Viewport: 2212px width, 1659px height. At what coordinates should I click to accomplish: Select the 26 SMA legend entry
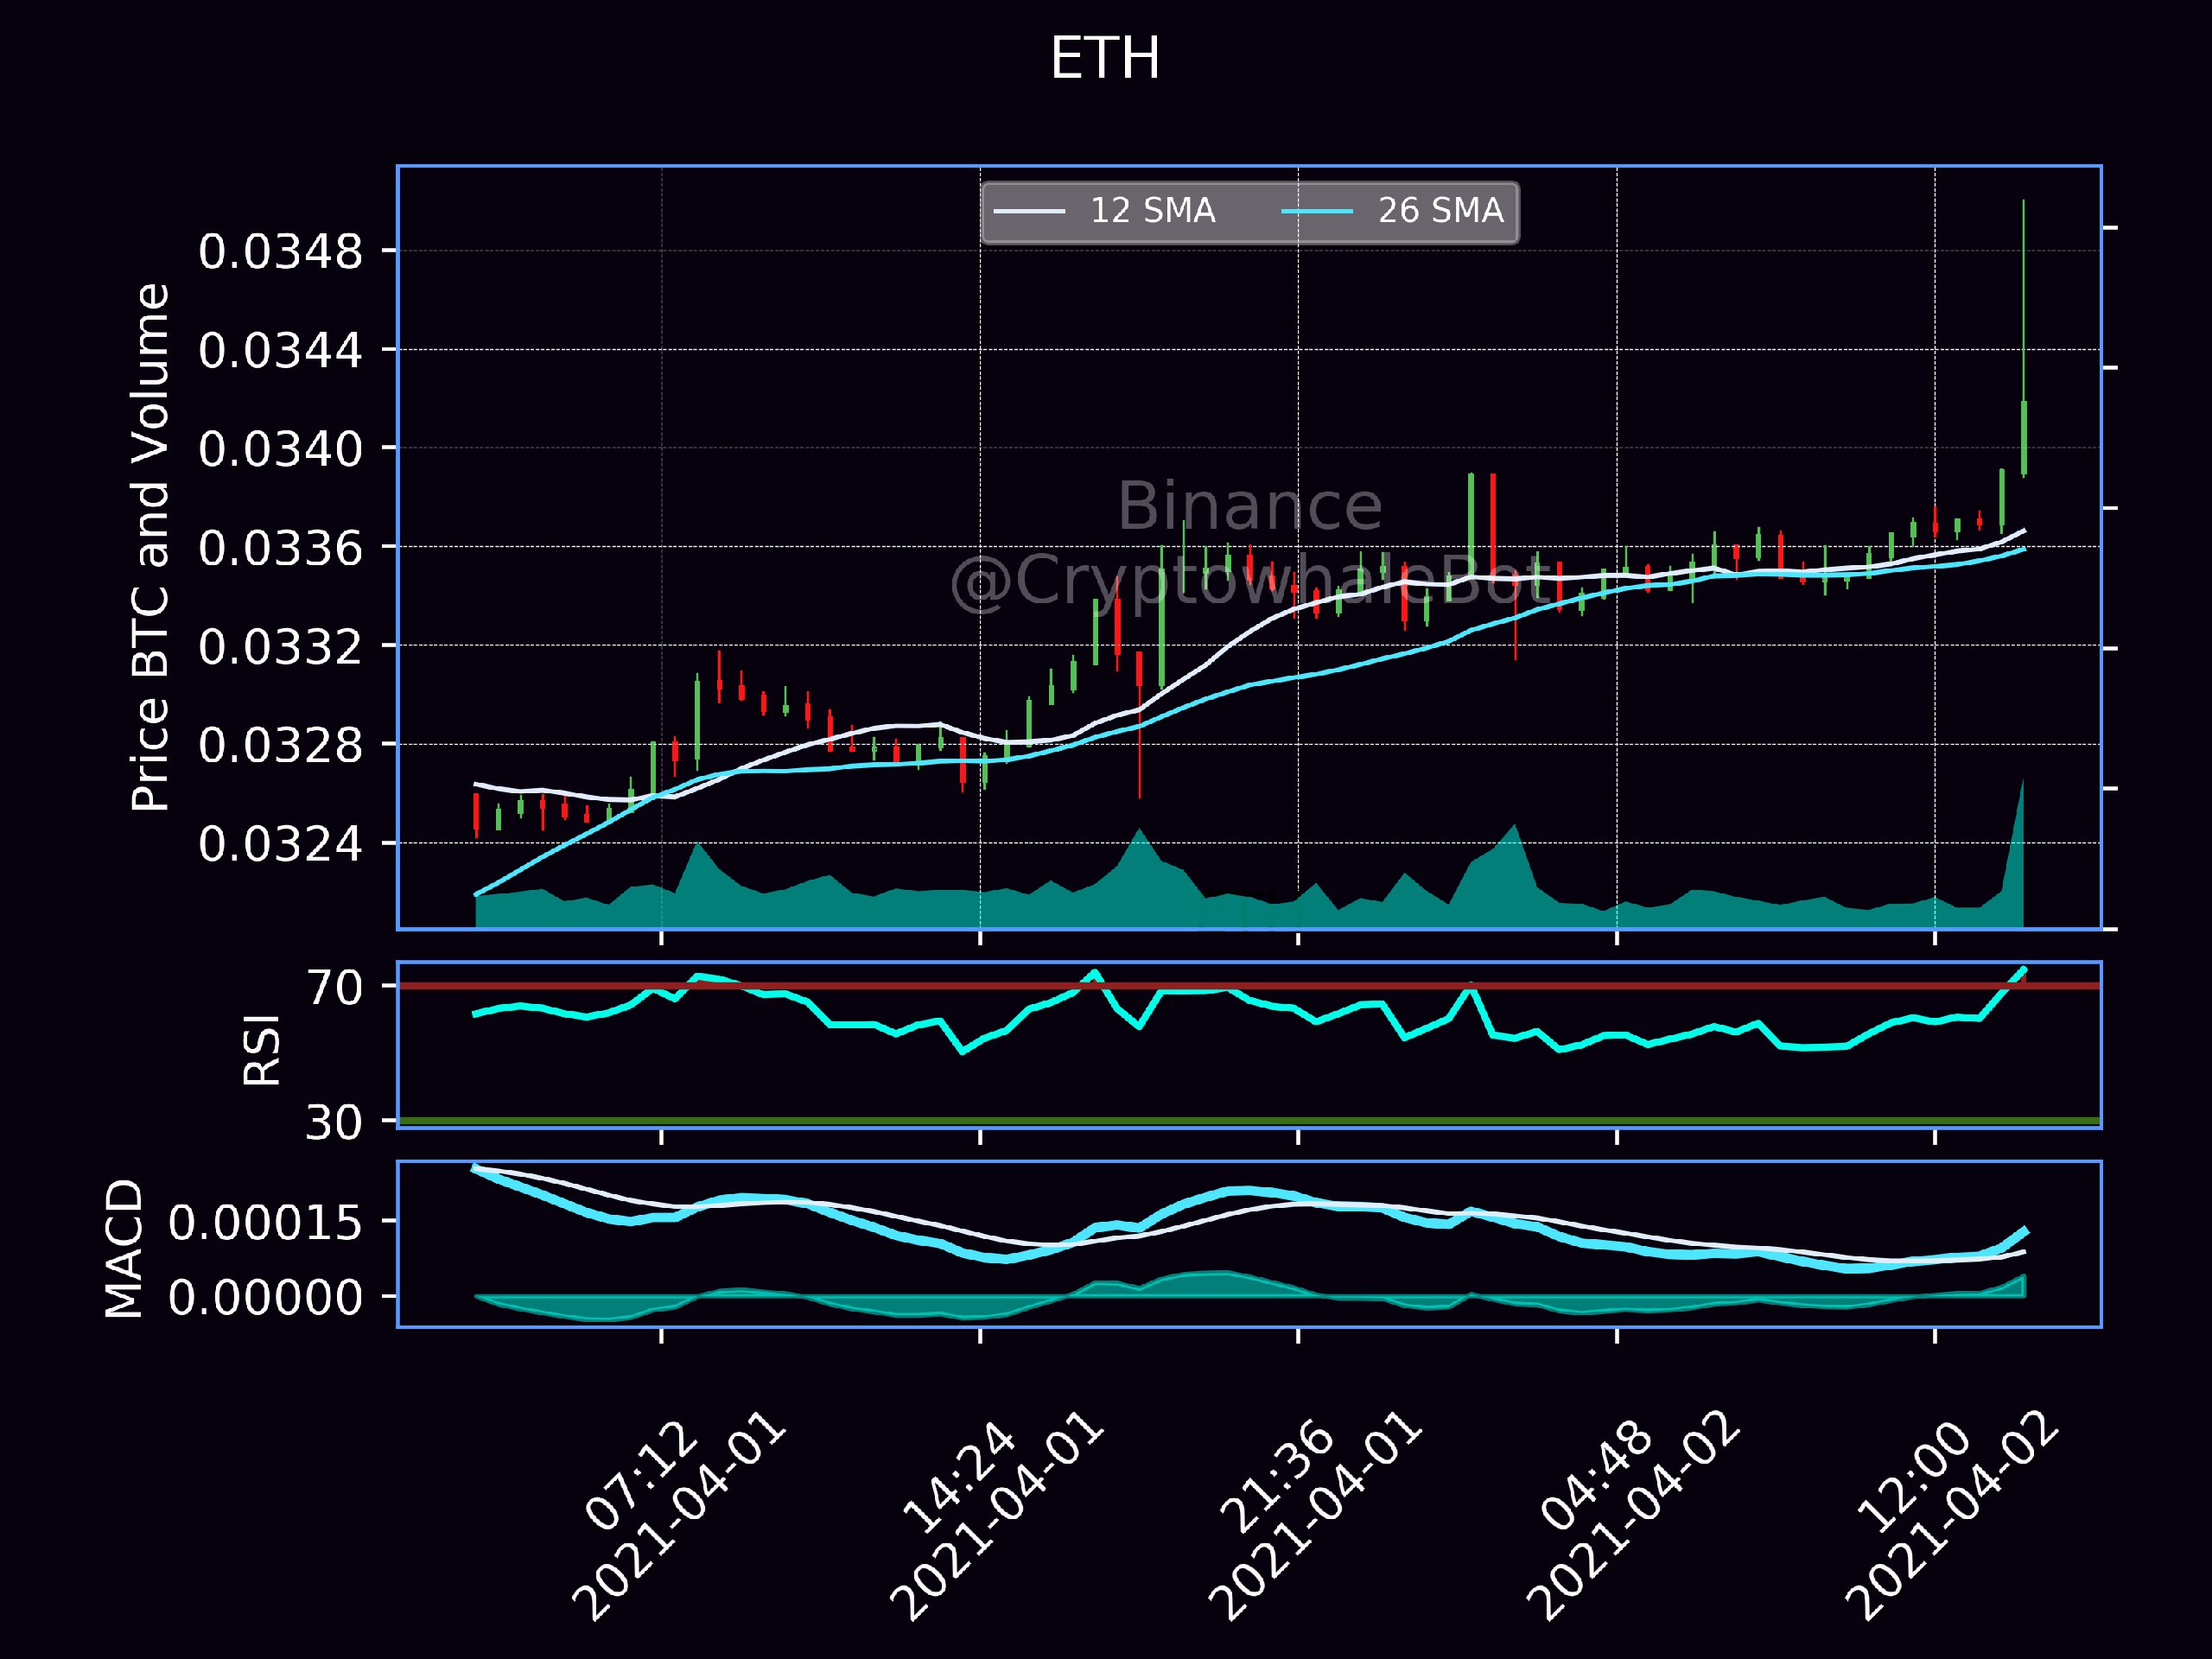click(1393, 211)
